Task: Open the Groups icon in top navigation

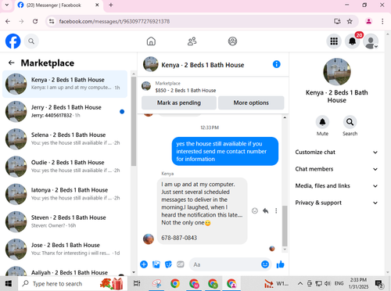Action: click(x=232, y=41)
